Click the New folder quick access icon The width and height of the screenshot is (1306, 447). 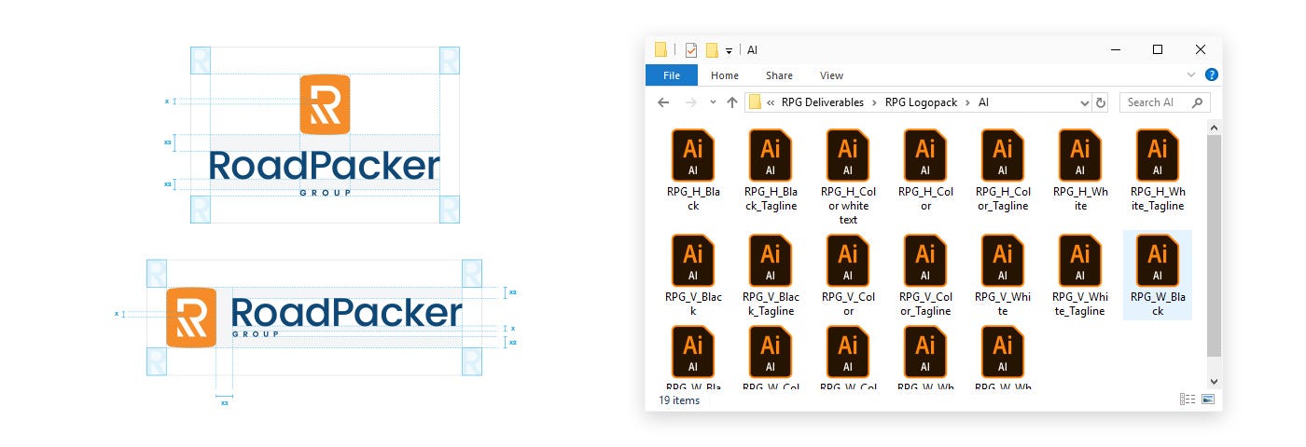[712, 50]
